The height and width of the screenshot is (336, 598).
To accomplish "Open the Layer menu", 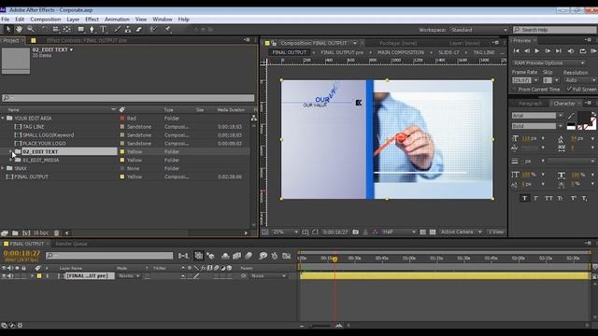I will click(x=73, y=19).
